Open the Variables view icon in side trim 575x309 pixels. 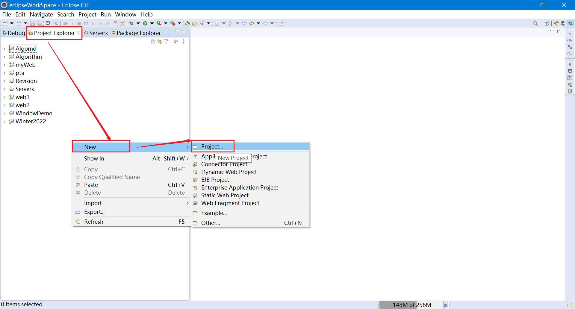(570, 40)
